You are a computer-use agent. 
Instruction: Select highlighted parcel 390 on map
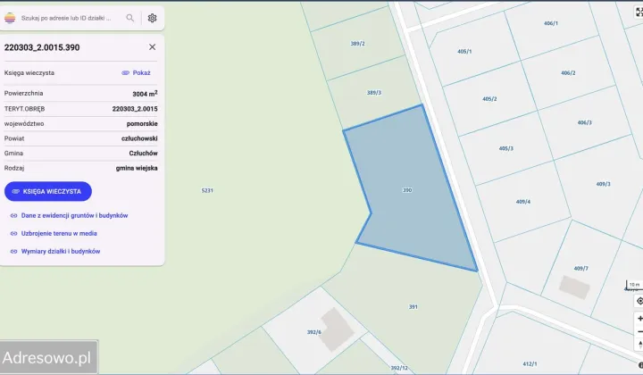pyautogui.click(x=411, y=192)
